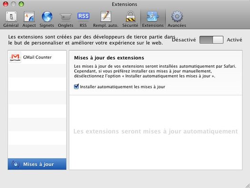The image size is (250, 188).
Task: Click the Désactivé label
Action: point(184,40)
